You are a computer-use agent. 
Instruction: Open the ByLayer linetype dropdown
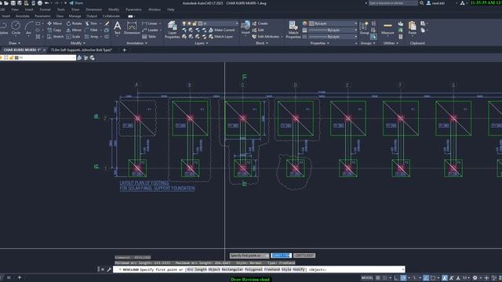tap(333, 37)
